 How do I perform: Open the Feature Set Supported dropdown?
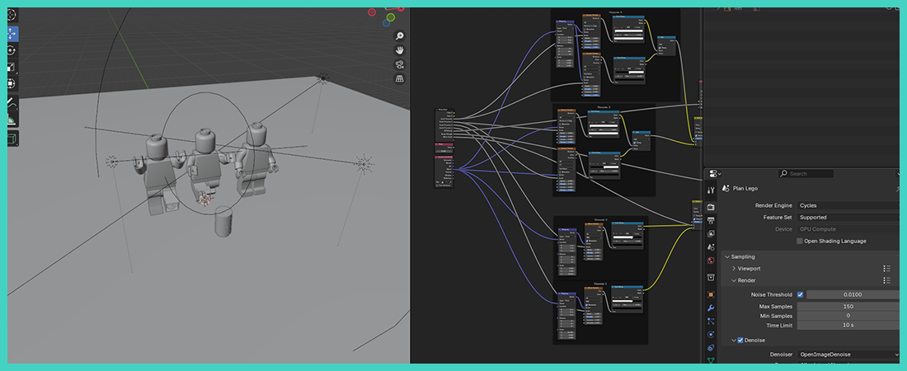click(848, 218)
